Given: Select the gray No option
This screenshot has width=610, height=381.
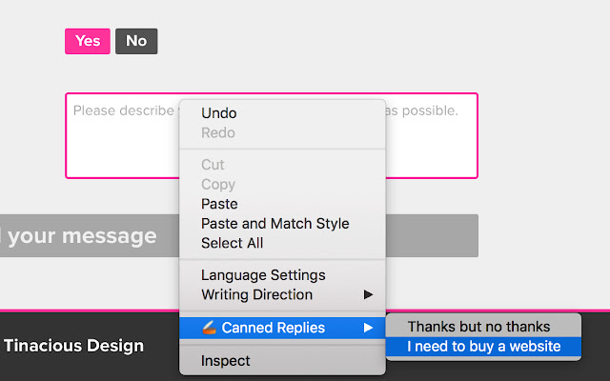Looking at the screenshot, I should [136, 41].
